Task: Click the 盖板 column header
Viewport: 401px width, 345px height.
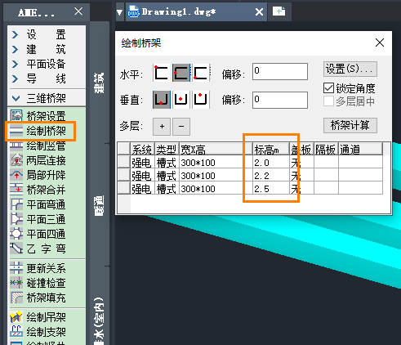Action: (301, 149)
